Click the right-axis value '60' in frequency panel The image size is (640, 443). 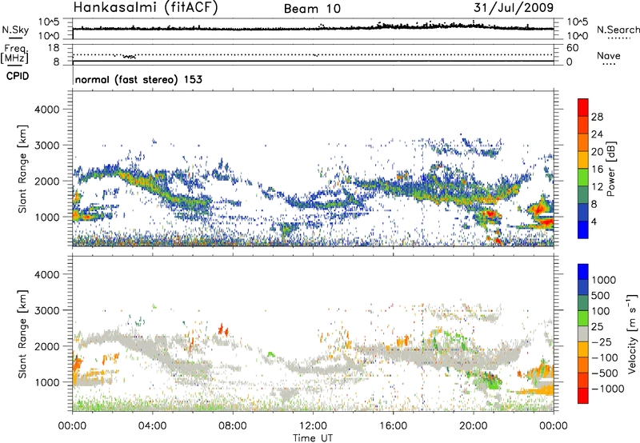point(572,48)
